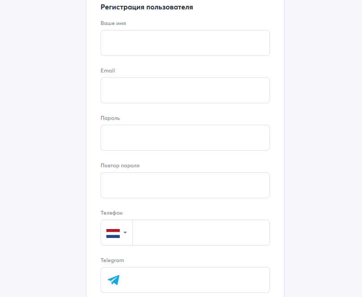The height and width of the screenshot is (297, 362).
Task: Click the gray page background left of form
Action: 42,148
